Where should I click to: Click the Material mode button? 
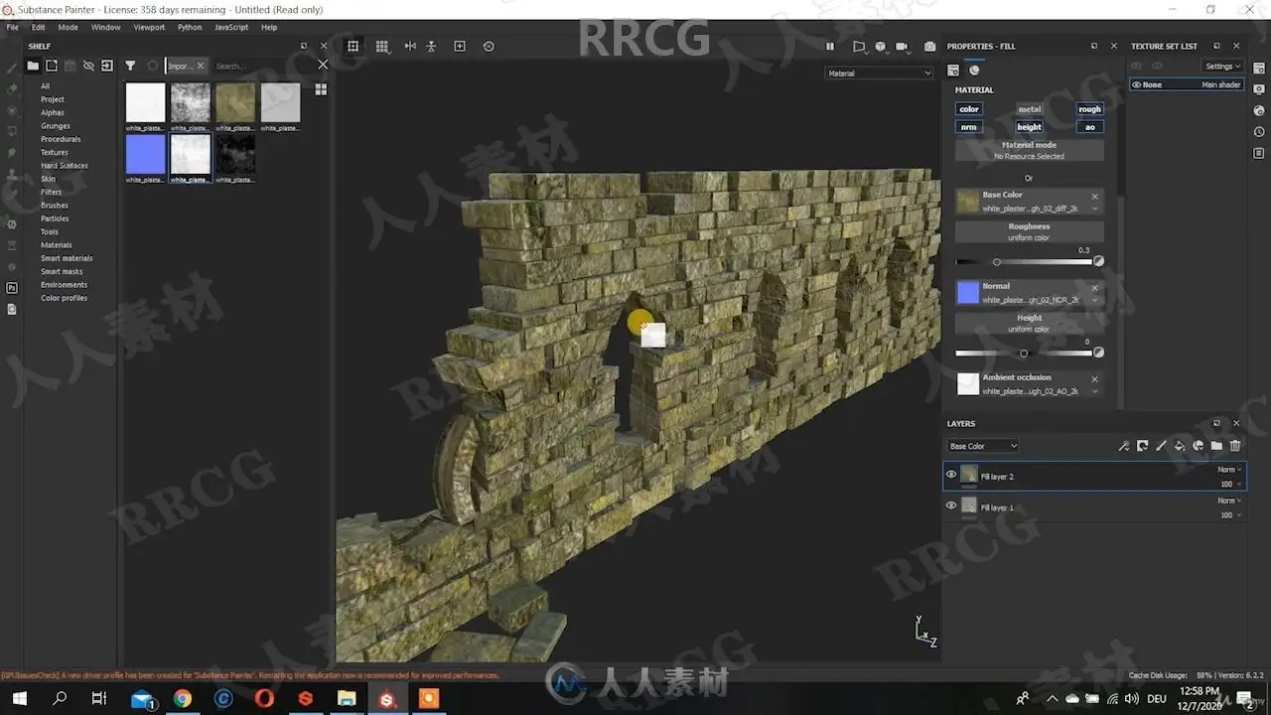tap(1029, 150)
